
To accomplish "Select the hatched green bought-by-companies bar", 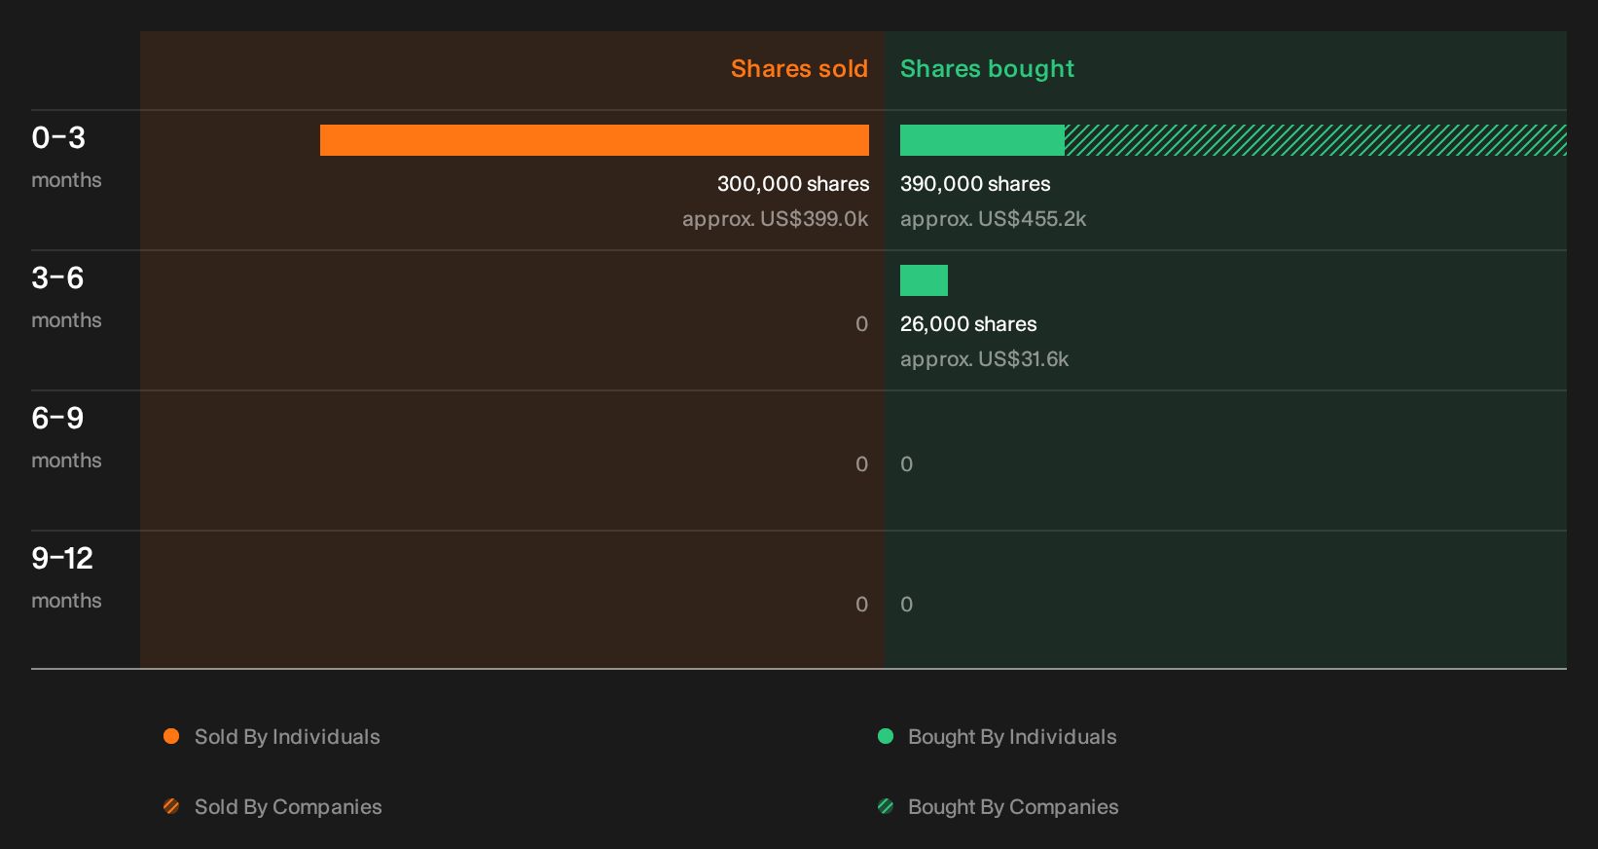I will [1316, 140].
